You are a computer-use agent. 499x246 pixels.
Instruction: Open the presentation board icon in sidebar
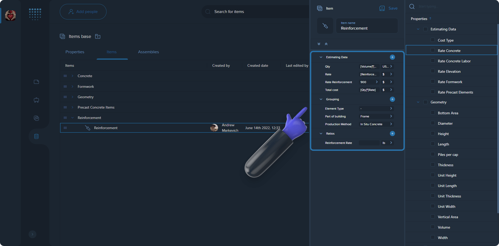coord(36,100)
